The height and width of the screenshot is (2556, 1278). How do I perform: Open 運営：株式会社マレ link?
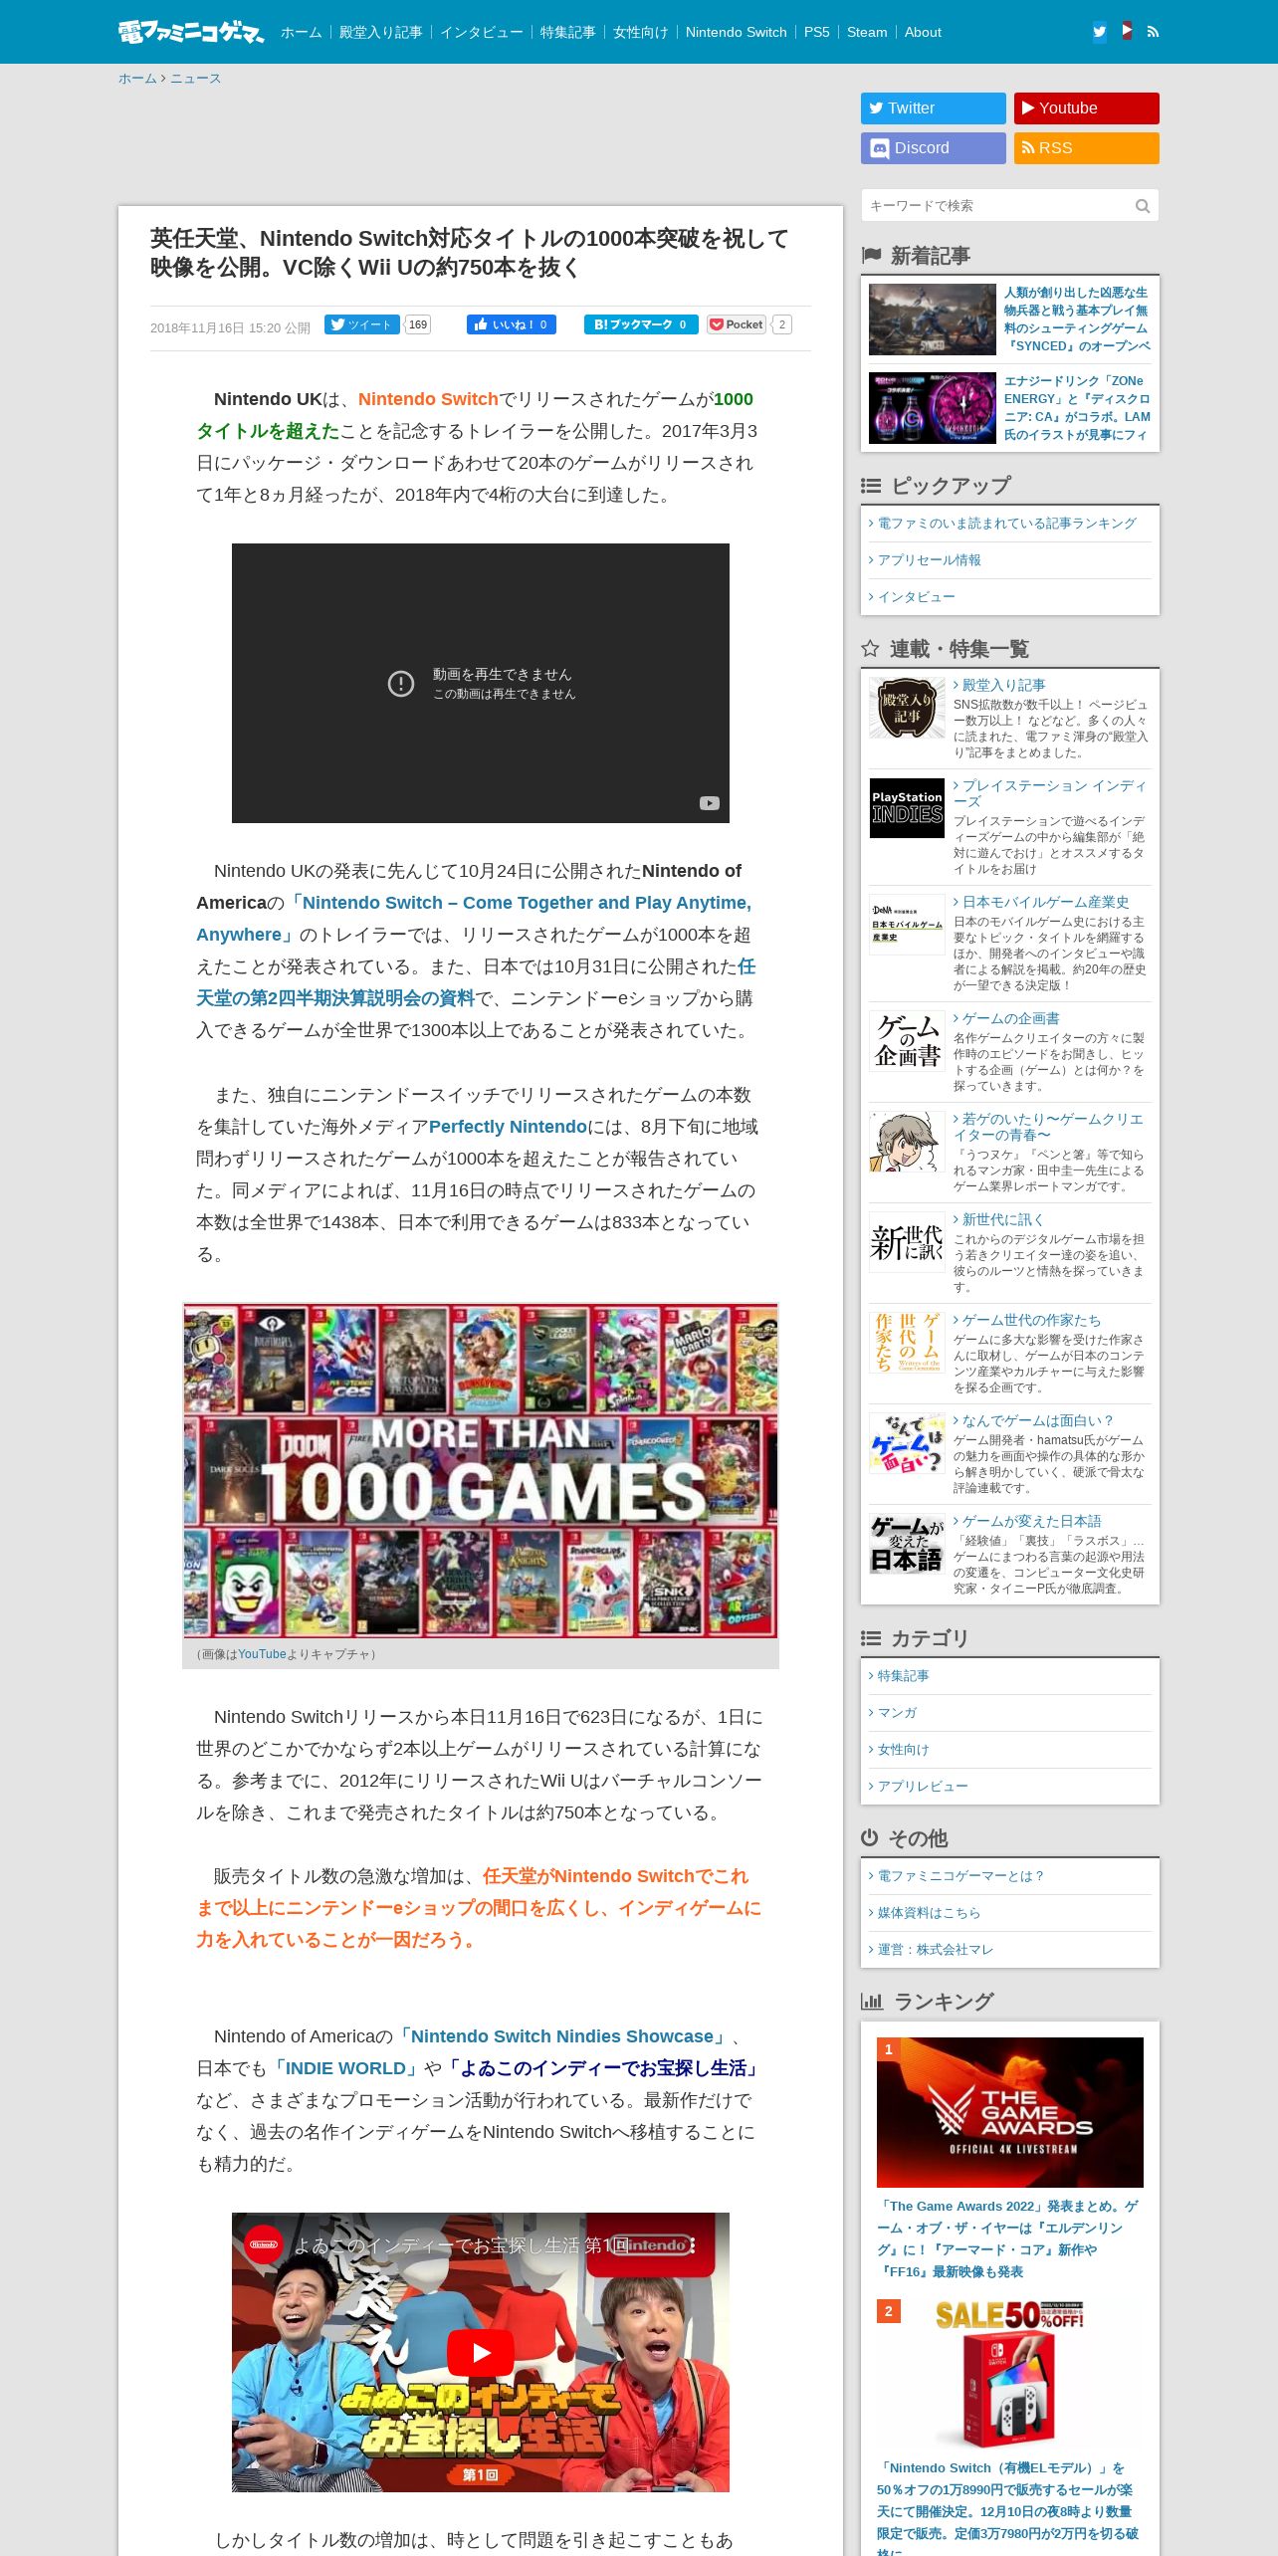click(935, 1950)
